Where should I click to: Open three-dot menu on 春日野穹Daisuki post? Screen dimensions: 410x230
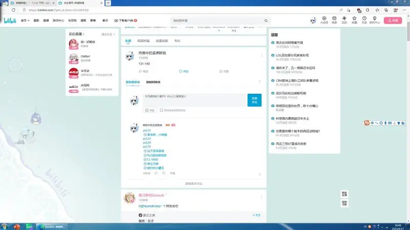261,197
